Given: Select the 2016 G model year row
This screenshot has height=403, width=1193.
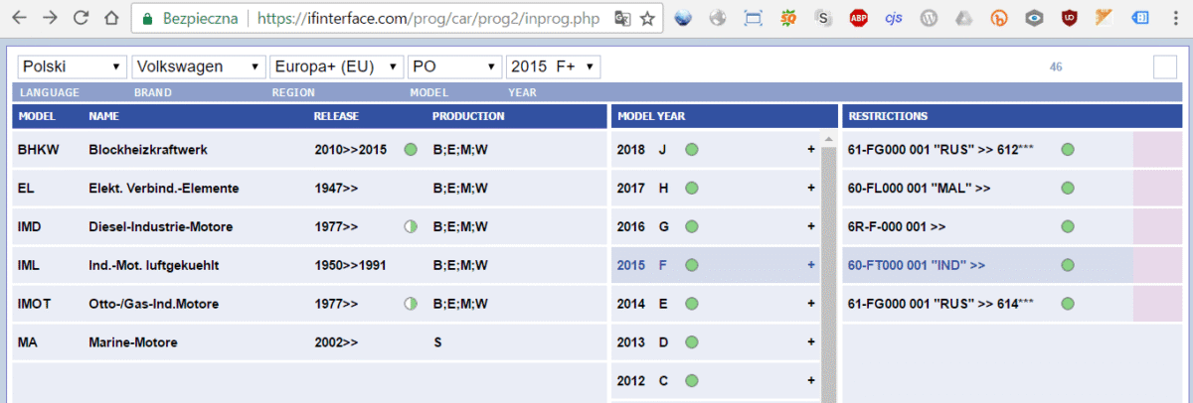Looking at the screenshot, I should 716,226.
